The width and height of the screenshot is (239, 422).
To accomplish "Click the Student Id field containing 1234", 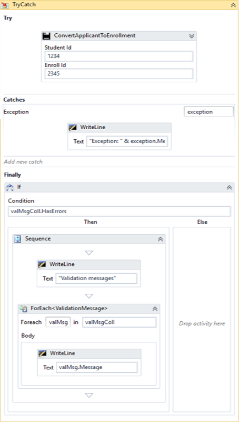I will (x=119, y=56).
